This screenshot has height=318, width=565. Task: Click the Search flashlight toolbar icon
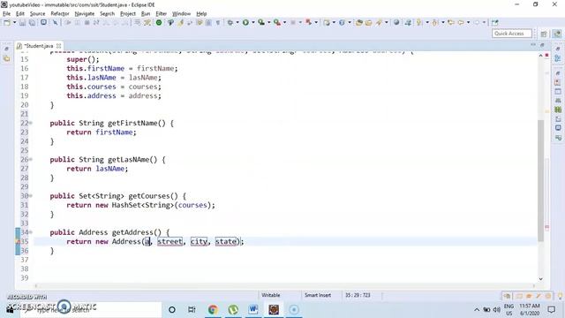point(379,22)
